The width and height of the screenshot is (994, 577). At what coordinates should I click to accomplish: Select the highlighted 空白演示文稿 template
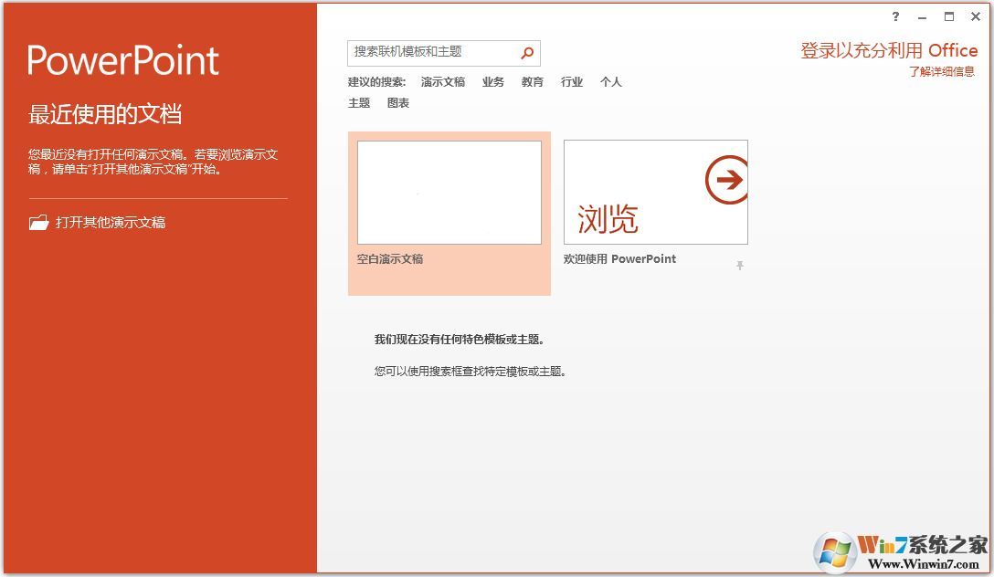pos(449,192)
